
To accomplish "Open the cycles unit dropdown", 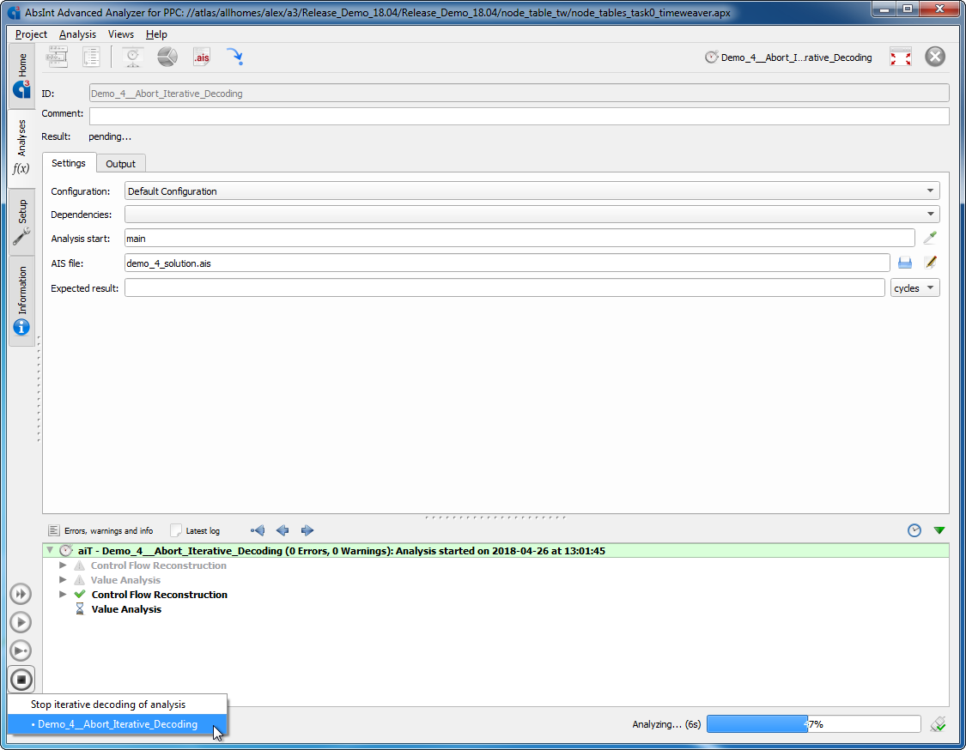I will pos(914,287).
